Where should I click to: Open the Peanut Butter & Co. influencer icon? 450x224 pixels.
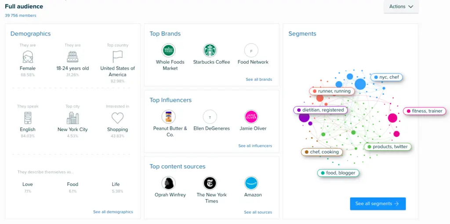[x=168, y=117]
